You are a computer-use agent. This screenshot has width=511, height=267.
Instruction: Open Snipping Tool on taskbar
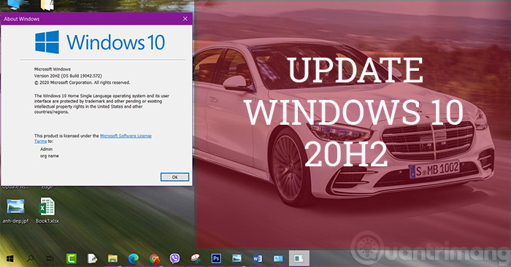click(x=196, y=259)
